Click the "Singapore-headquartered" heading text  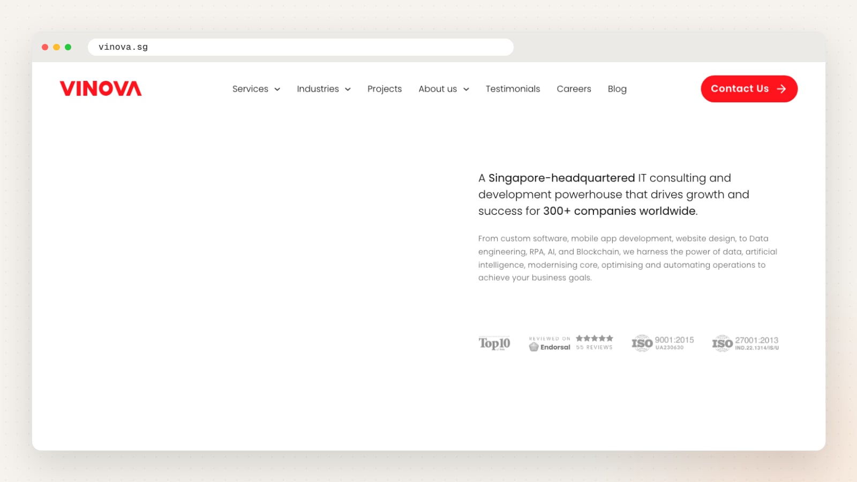561,178
